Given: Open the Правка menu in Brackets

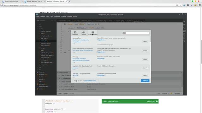Looking at the screenshot, I should pos(43,16).
